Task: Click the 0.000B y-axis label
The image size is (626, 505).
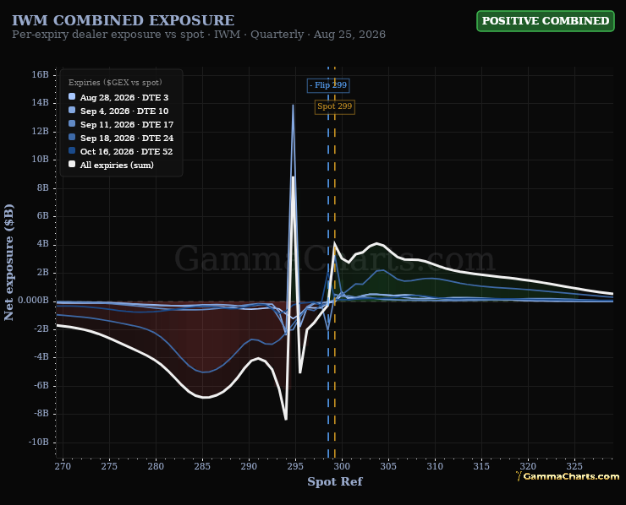Action: pyautogui.click(x=33, y=300)
